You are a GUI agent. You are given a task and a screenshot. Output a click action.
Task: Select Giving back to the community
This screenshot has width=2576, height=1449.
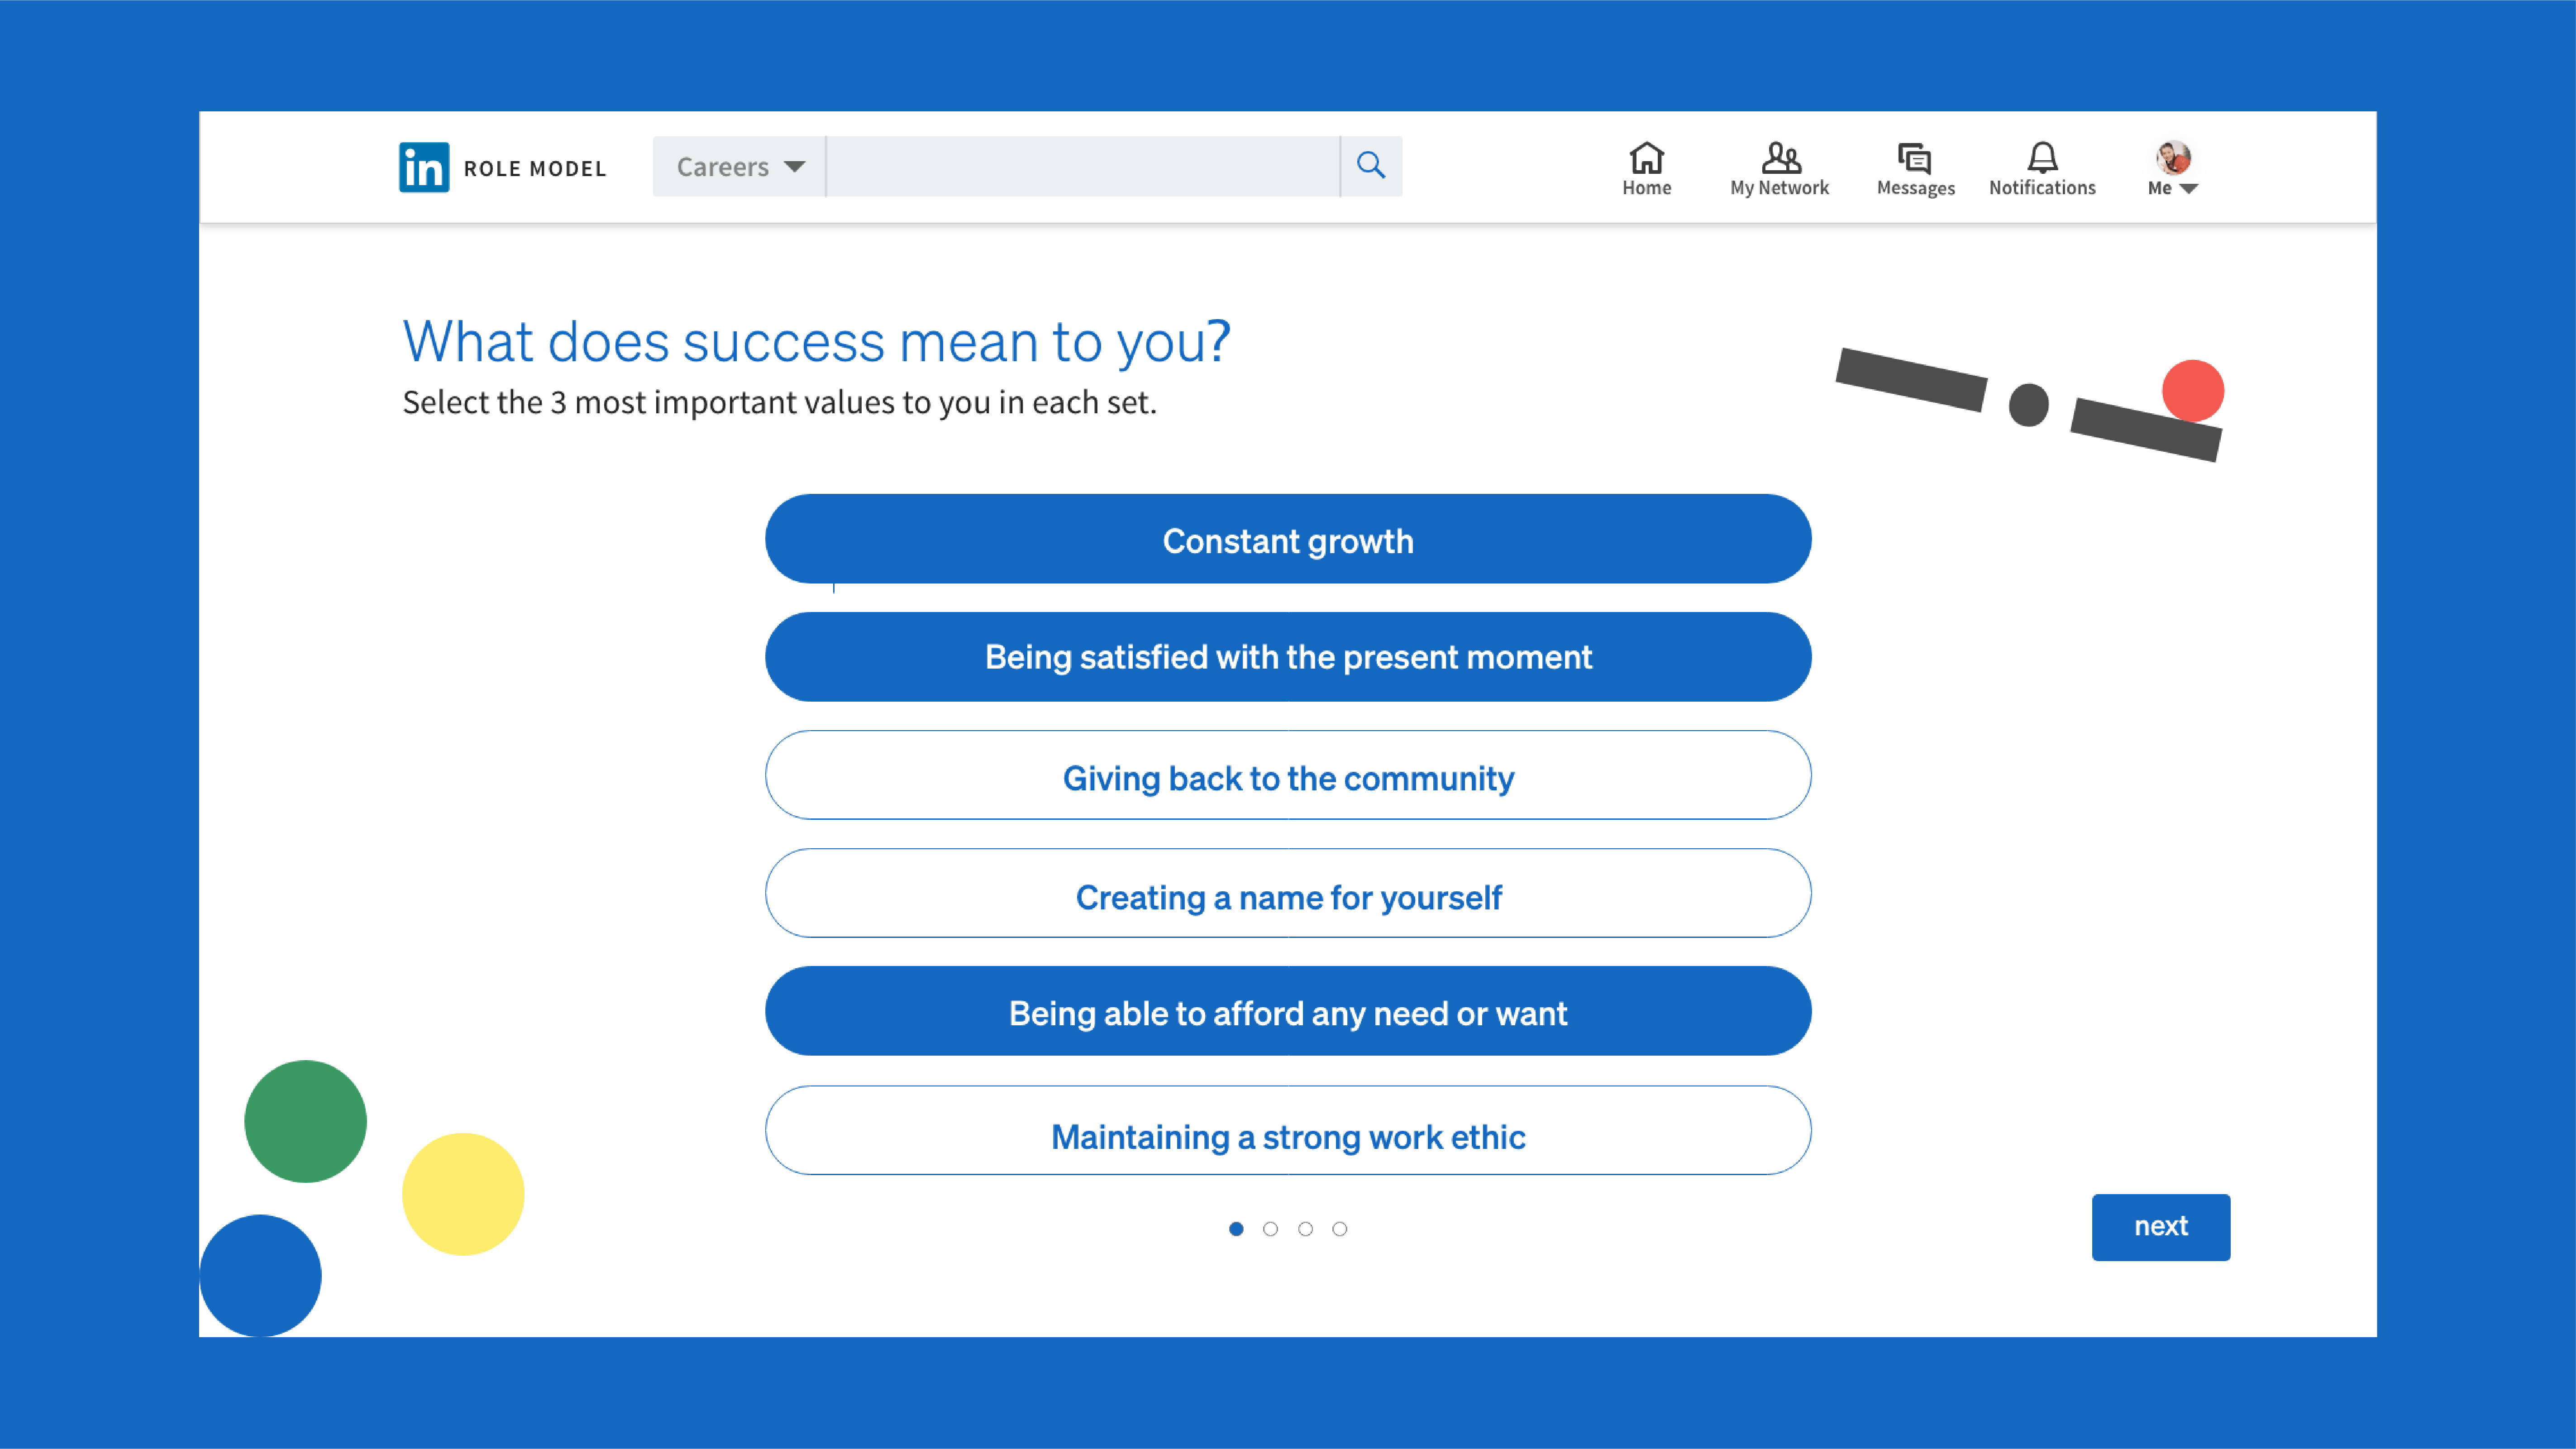(x=1288, y=775)
